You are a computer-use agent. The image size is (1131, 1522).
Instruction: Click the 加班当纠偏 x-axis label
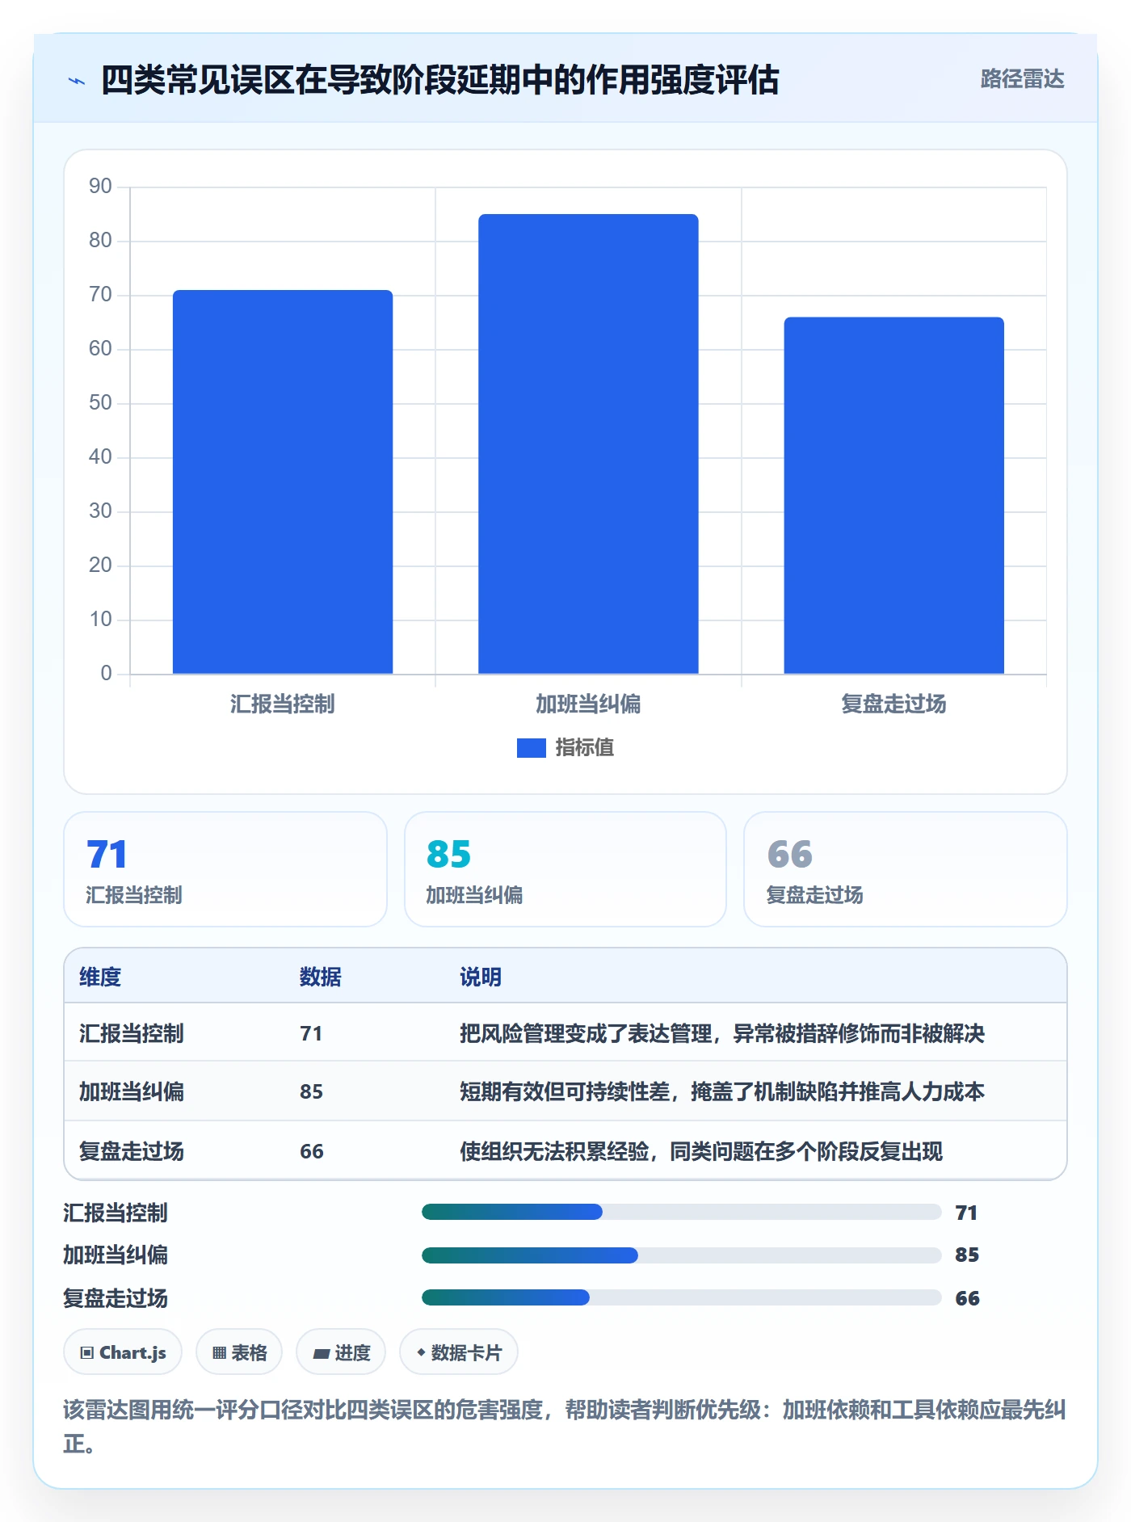point(588,704)
